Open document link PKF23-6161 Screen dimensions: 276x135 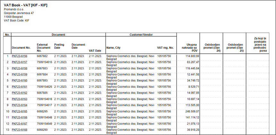[20, 87]
